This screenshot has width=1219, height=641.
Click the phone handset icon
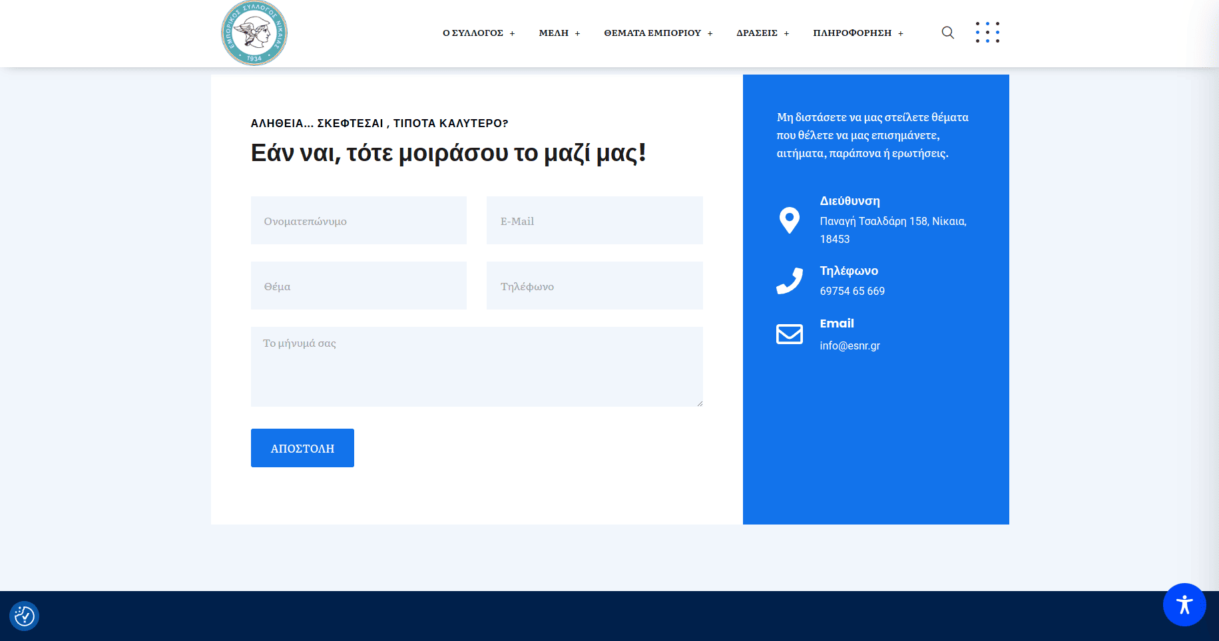point(789,281)
